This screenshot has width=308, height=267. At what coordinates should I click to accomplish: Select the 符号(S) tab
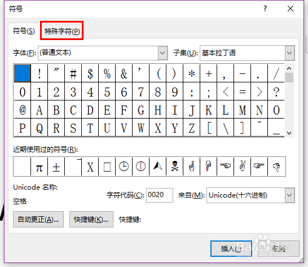(x=24, y=31)
